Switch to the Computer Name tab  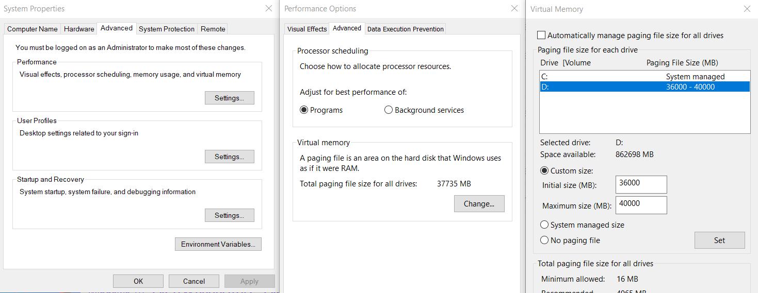[33, 29]
